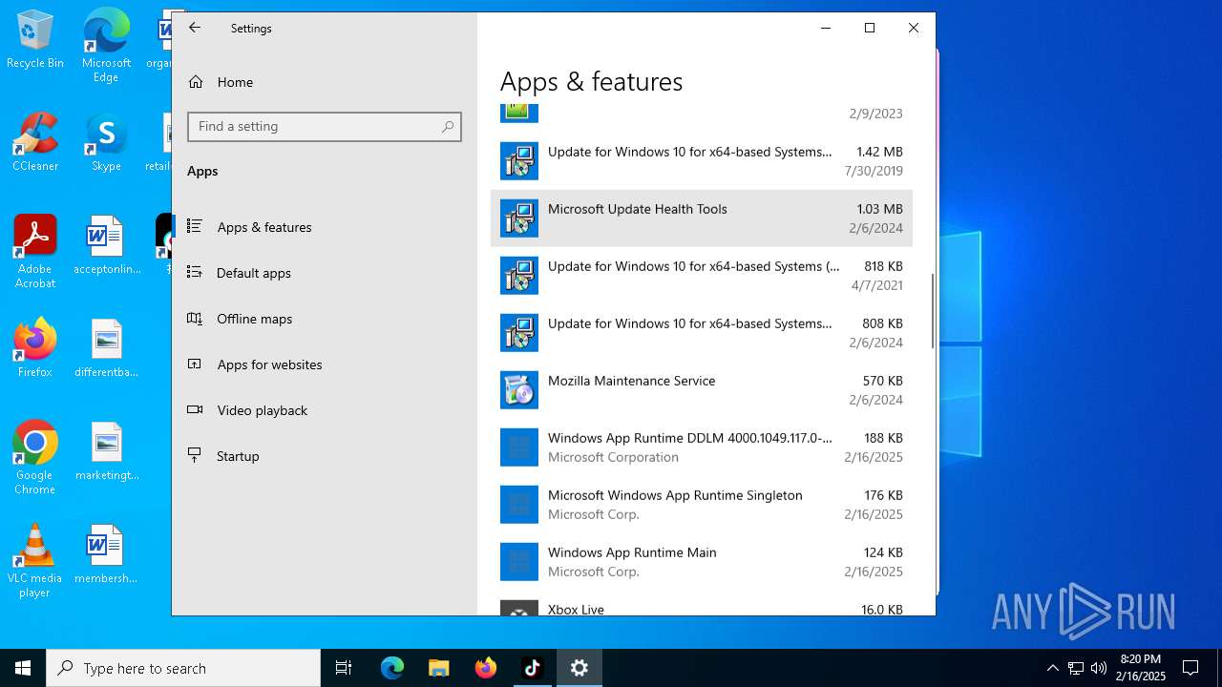Screen dimensions: 1222x687
Task: Open Home in Settings sidebar
Action: tap(325, 82)
